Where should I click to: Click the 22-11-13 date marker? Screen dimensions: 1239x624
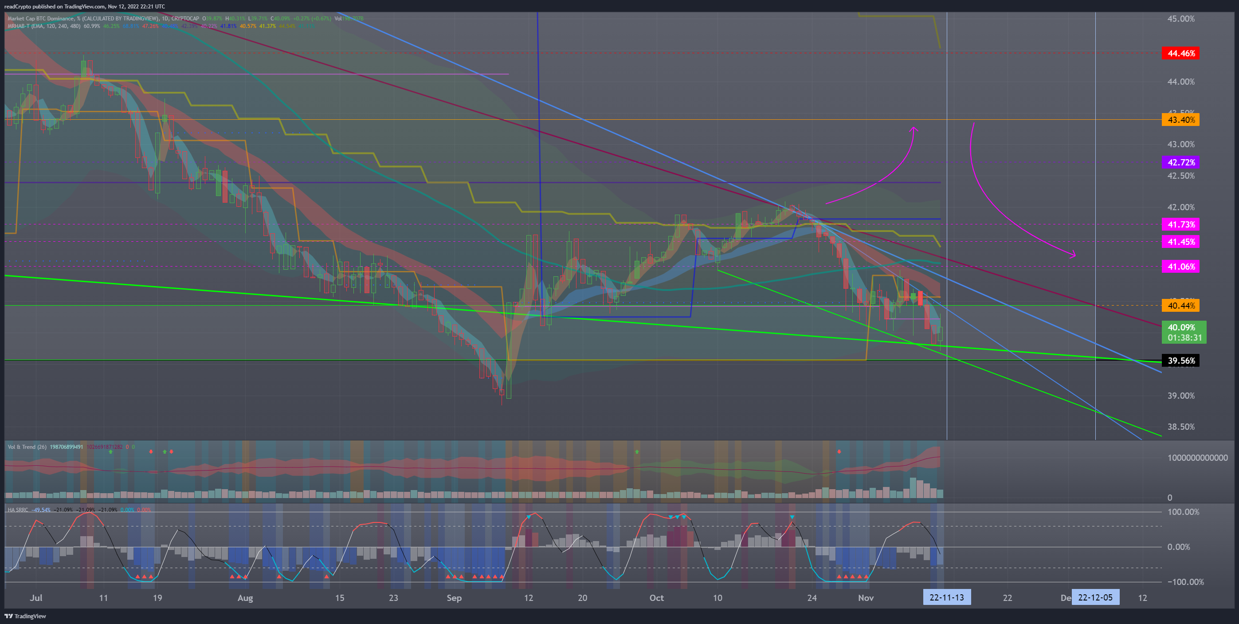(947, 597)
